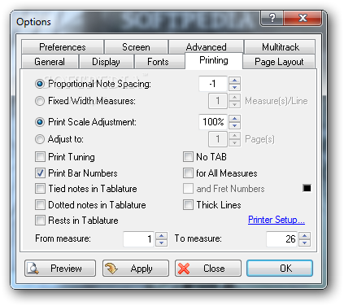The width and height of the screenshot is (344, 306).
Task: Enable bar numbers for All Measures
Action: pos(188,173)
